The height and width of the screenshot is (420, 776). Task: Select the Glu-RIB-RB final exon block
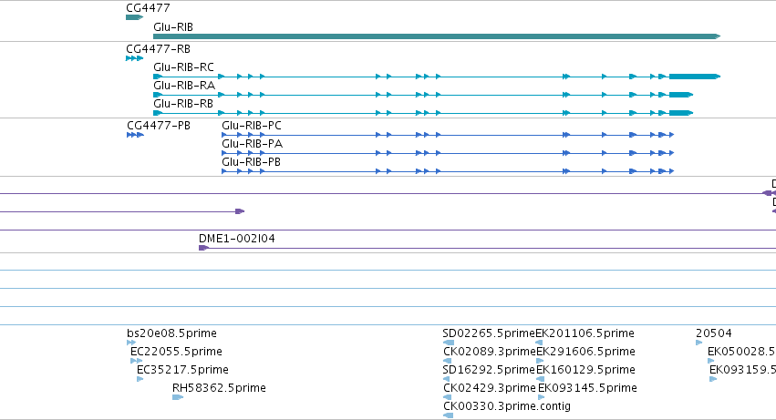tap(681, 113)
